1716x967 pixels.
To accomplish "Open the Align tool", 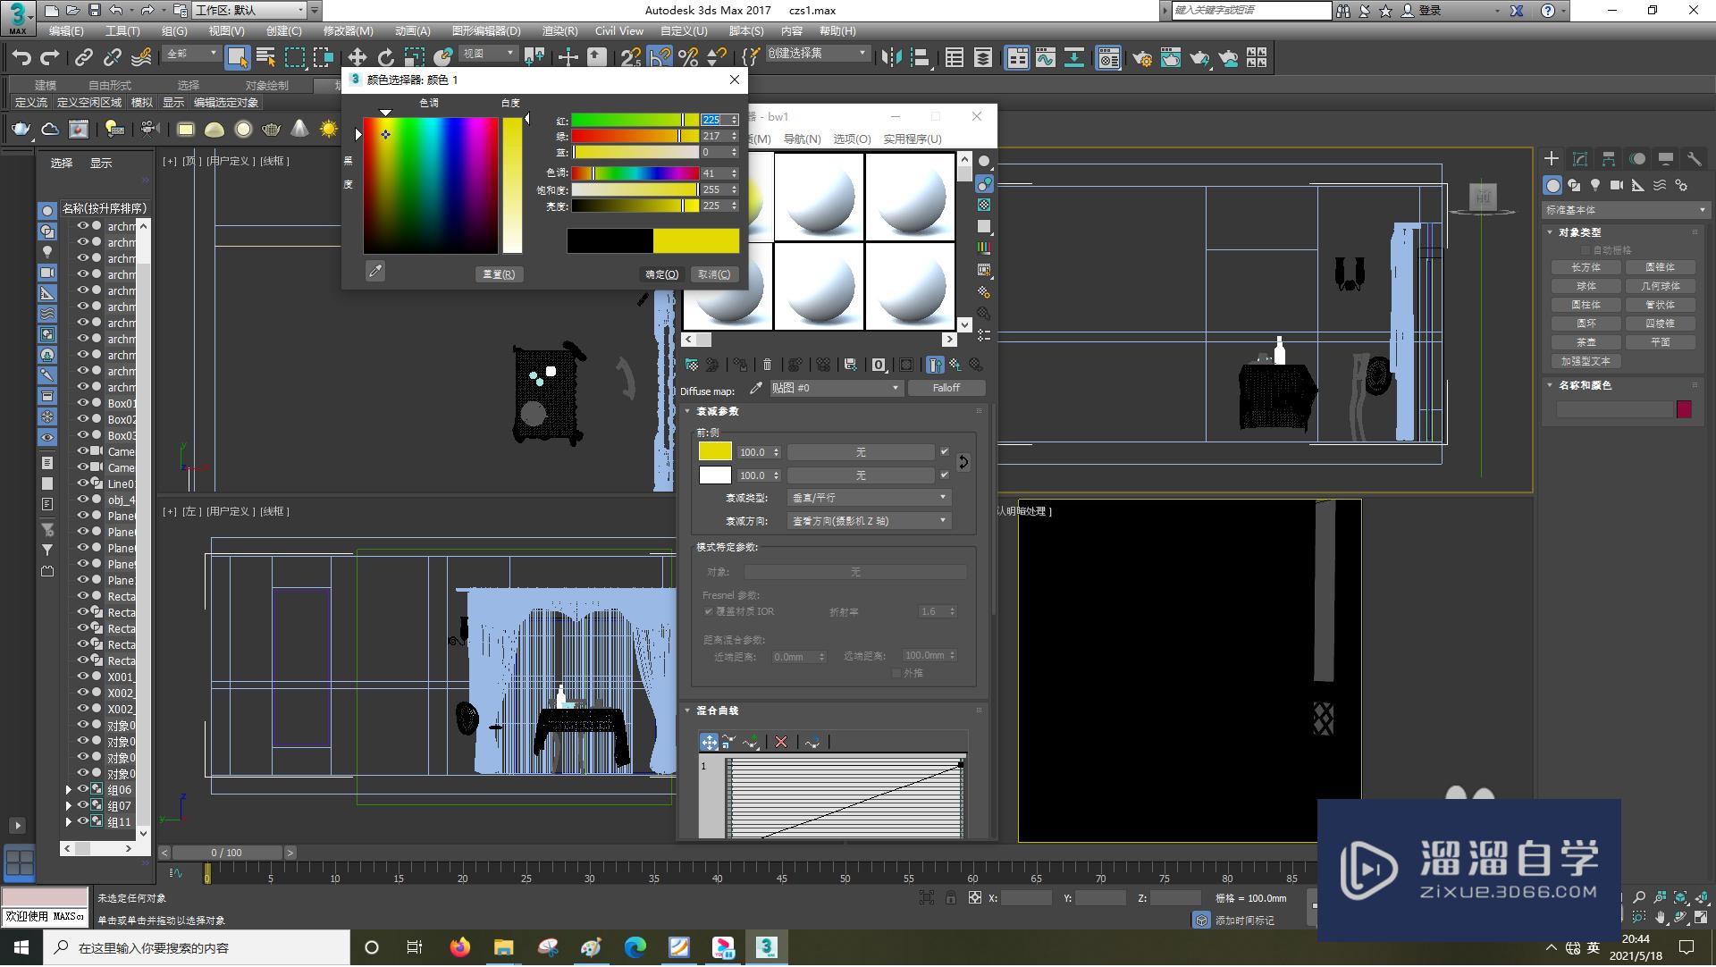I will [920, 58].
